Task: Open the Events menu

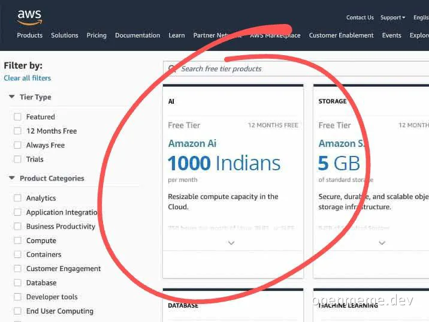Action: pyautogui.click(x=391, y=35)
